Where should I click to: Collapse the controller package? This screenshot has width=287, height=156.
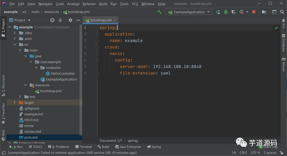[36, 68]
